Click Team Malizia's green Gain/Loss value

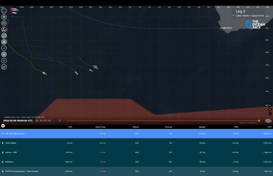[x=102, y=143]
